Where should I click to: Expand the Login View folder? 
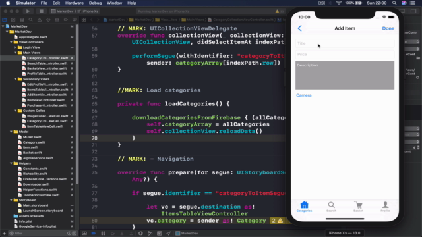click(15, 47)
